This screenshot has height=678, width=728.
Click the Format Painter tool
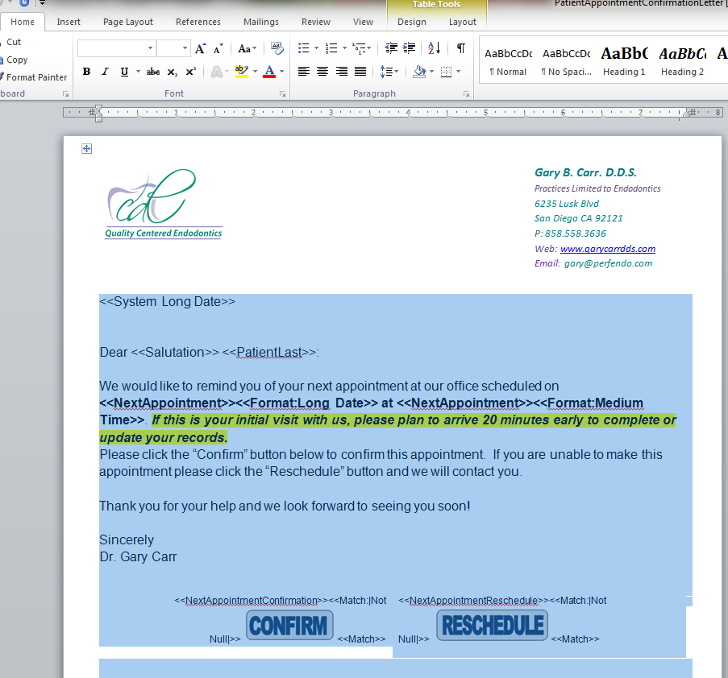(35, 77)
